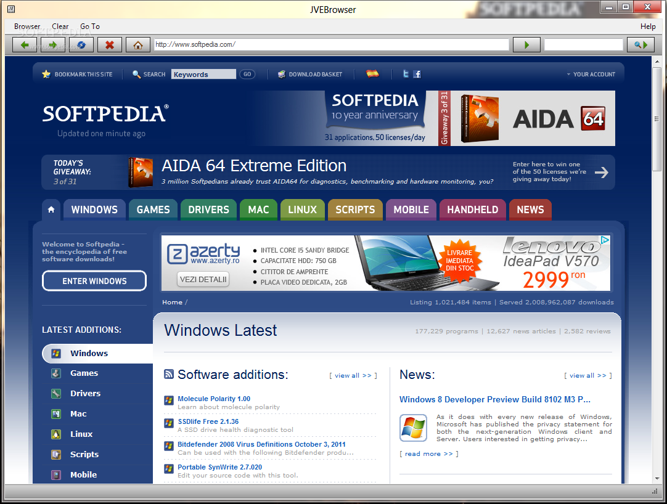Open the Browser menu
Screen dimensions: 667x504
coord(27,26)
